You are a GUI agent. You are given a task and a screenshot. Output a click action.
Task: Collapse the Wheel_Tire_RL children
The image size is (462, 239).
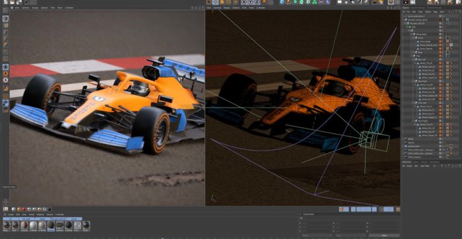(415, 63)
